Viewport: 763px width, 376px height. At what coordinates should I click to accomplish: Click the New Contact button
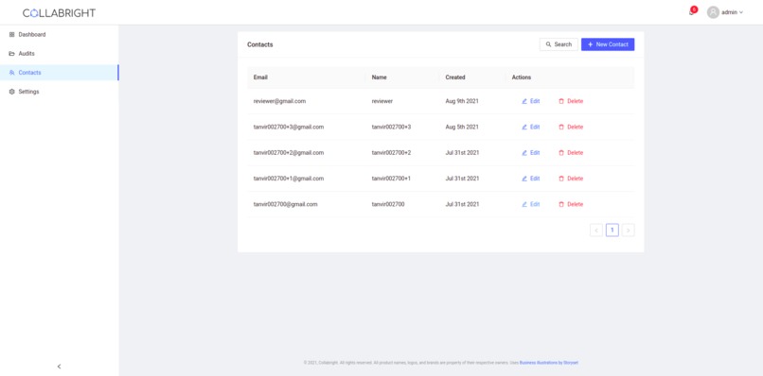(608, 44)
